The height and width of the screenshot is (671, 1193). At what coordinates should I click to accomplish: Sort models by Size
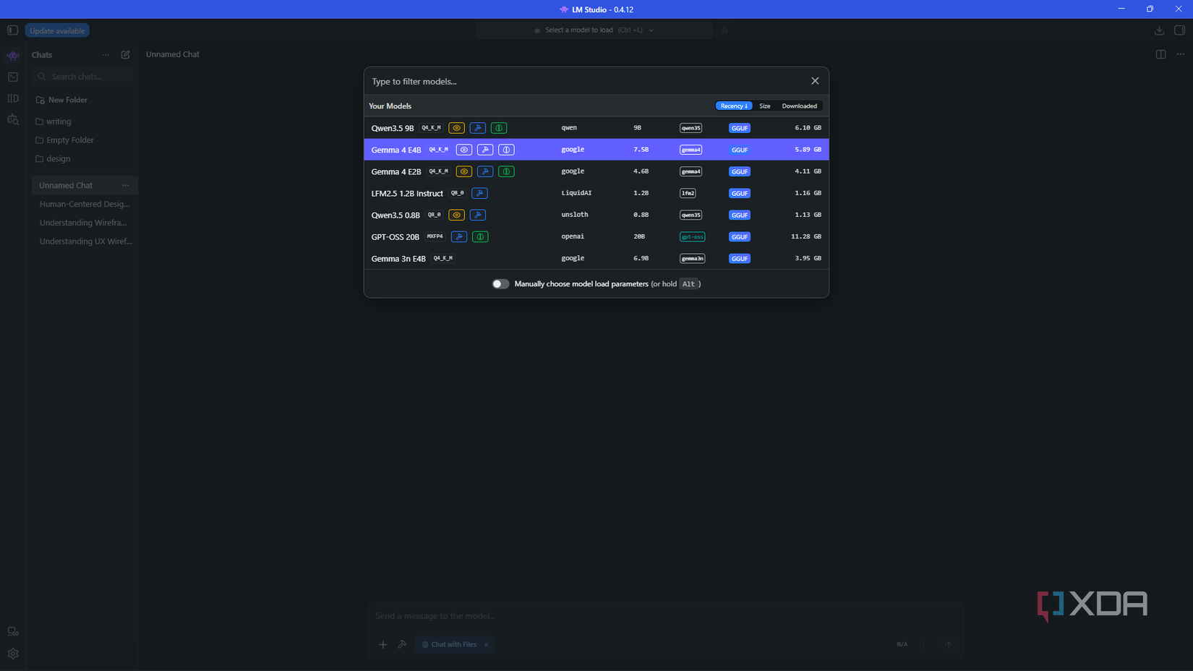(x=764, y=106)
